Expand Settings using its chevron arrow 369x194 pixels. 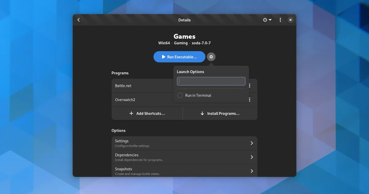(x=252, y=143)
